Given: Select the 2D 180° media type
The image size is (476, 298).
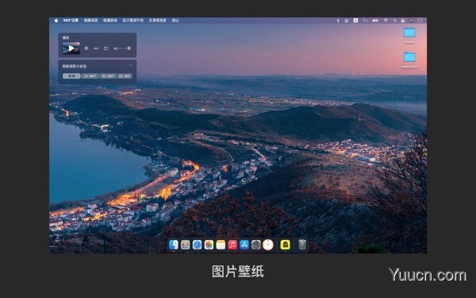Looking at the screenshot, I should tap(125, 76).
